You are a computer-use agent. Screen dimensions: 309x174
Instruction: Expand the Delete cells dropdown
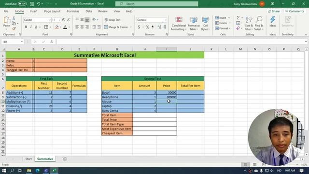click(230, 23)
